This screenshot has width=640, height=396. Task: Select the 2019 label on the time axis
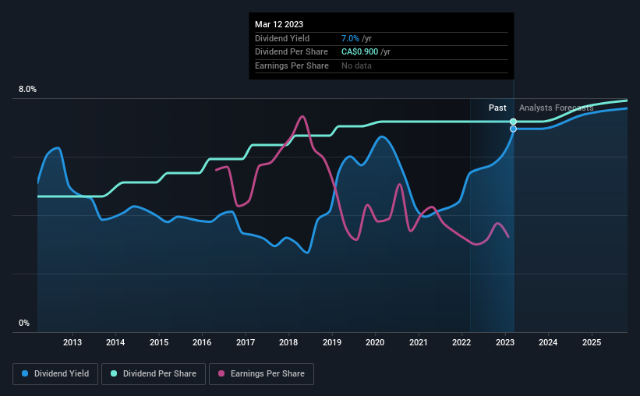pos(332,342)
